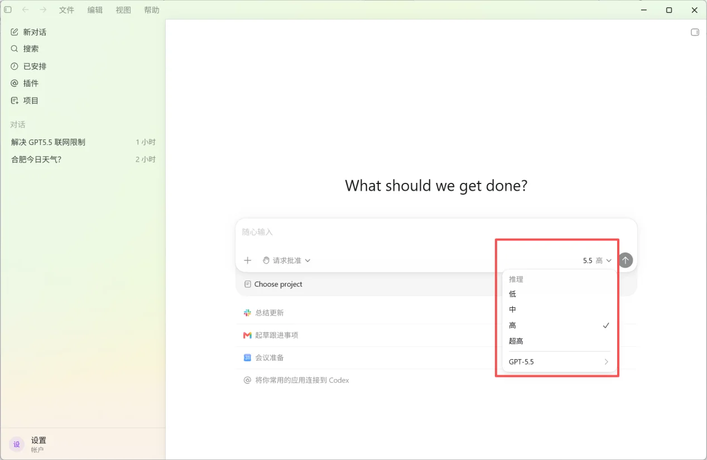Select the checked 高 reasoning level
Image resolution: width=707 pixels, height=460 pixels.
pos(559,325)
